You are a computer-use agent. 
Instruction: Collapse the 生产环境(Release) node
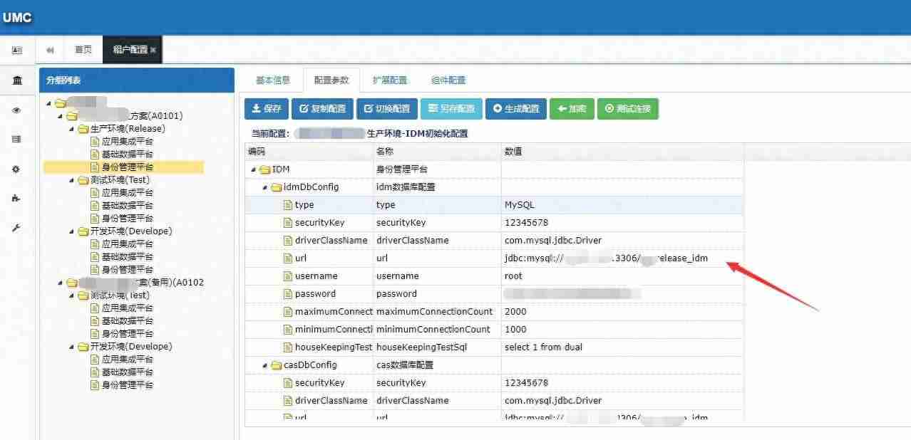71,129
